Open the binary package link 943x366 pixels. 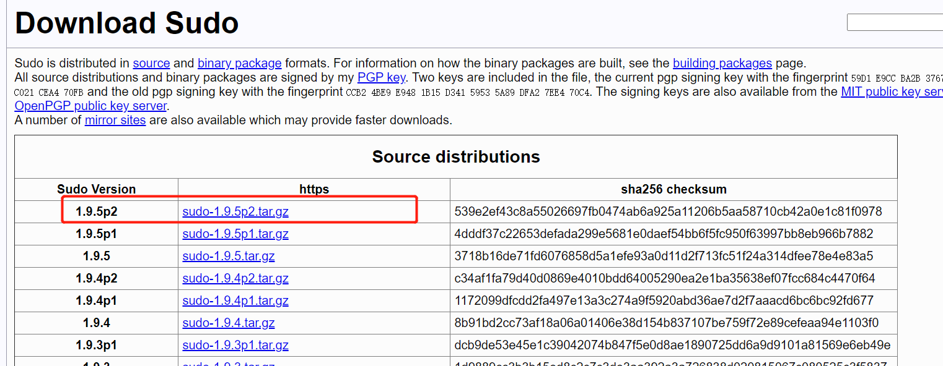[x=239, y=63]
